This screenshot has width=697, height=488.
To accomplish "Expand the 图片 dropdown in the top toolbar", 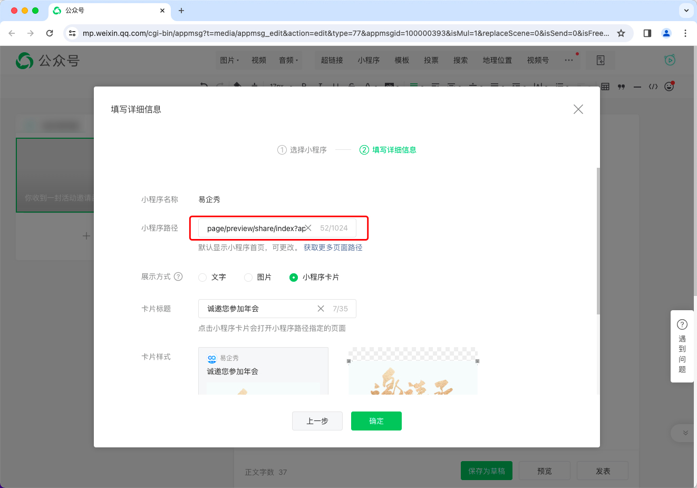I will tap(229, 60).
